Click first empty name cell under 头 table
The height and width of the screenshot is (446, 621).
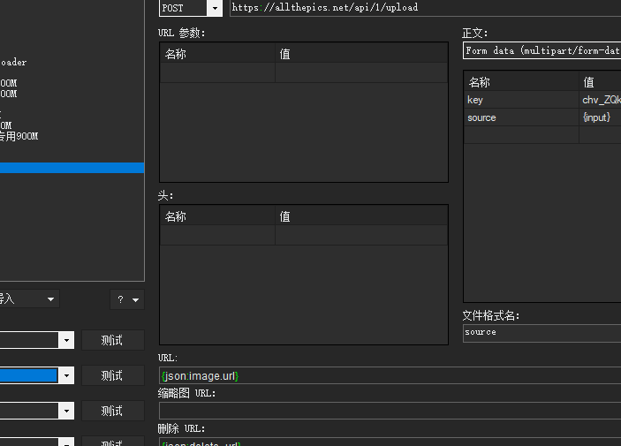point(217,235)
